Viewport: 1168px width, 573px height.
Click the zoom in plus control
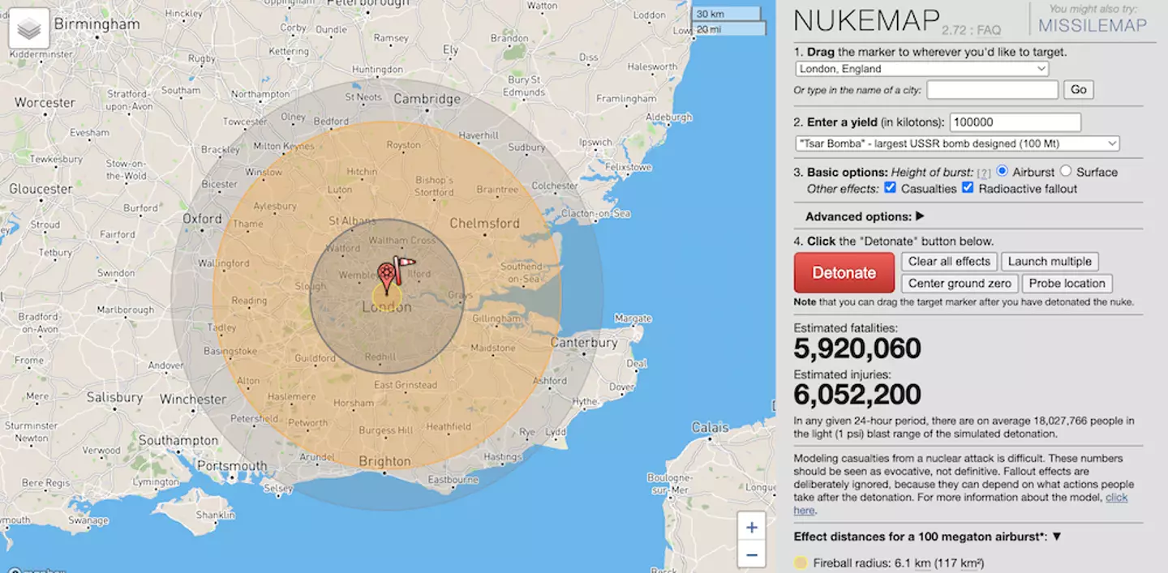pos(752,526)
